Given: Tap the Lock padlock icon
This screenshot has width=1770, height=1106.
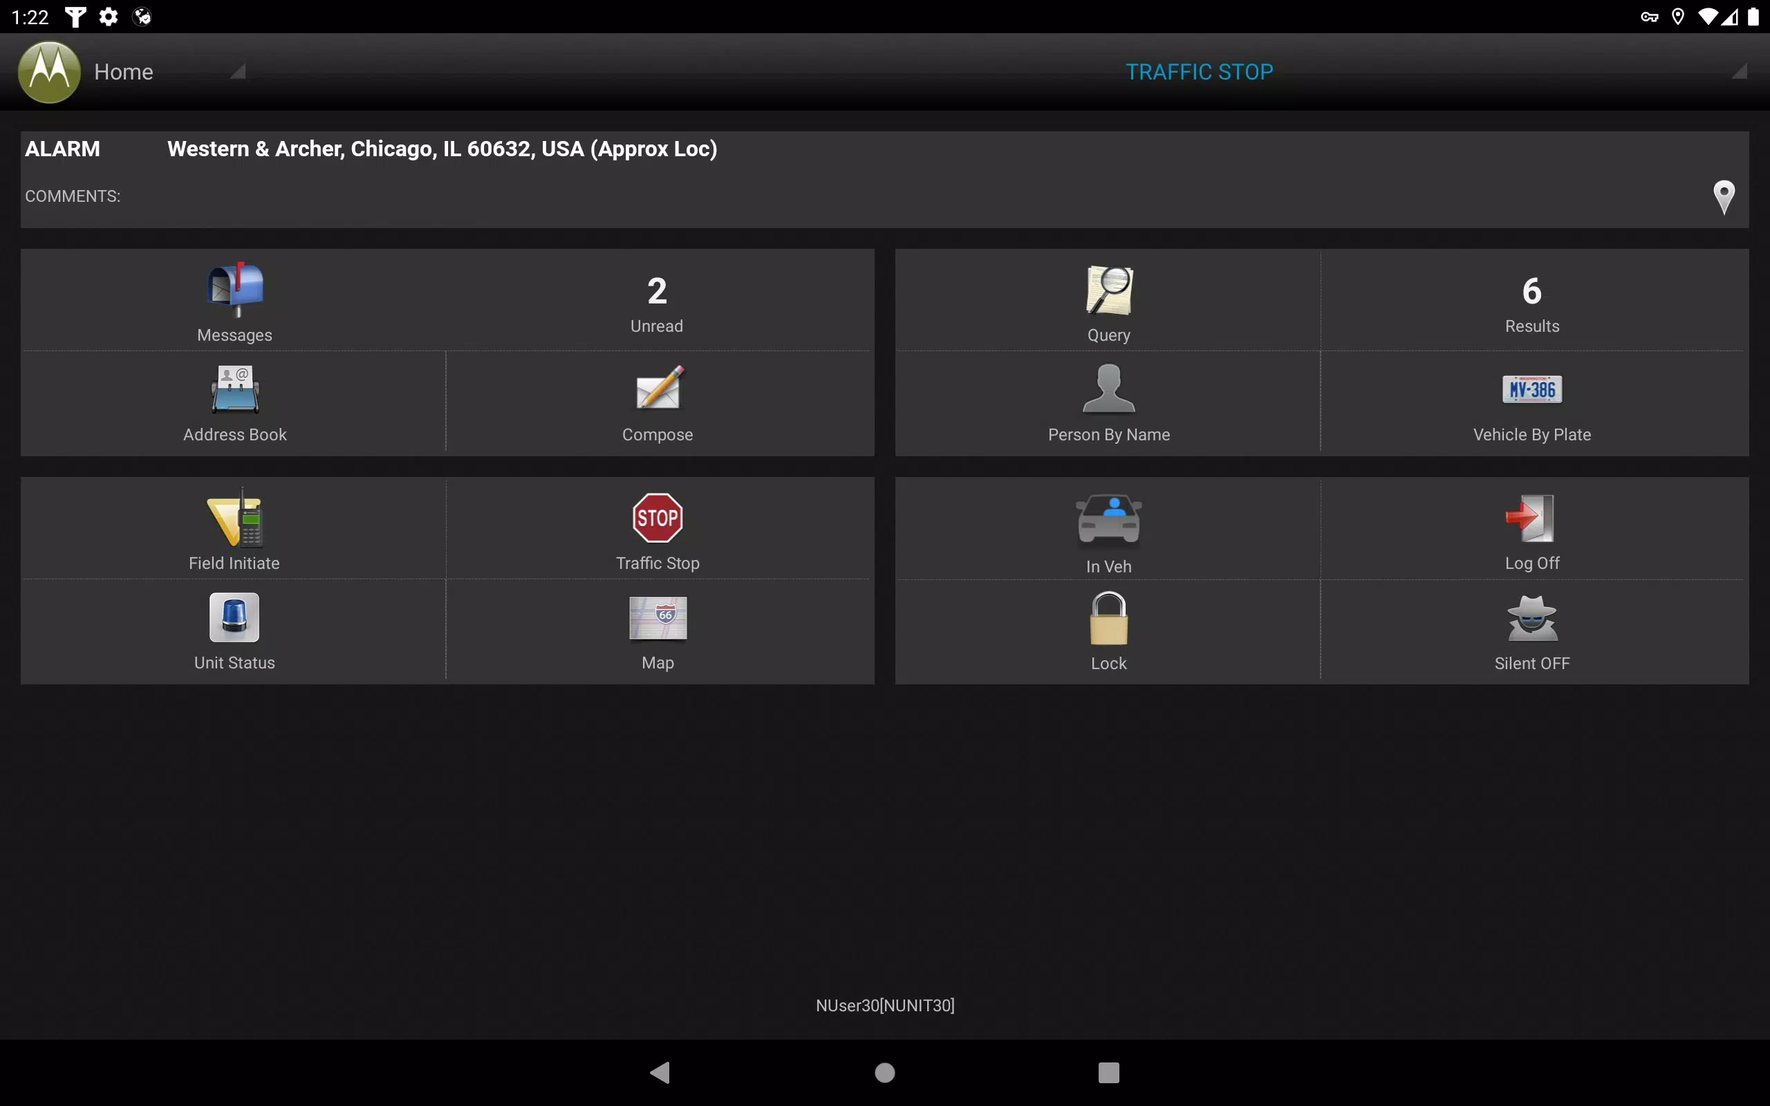Looking at the screenshot, I should 1109,618.
